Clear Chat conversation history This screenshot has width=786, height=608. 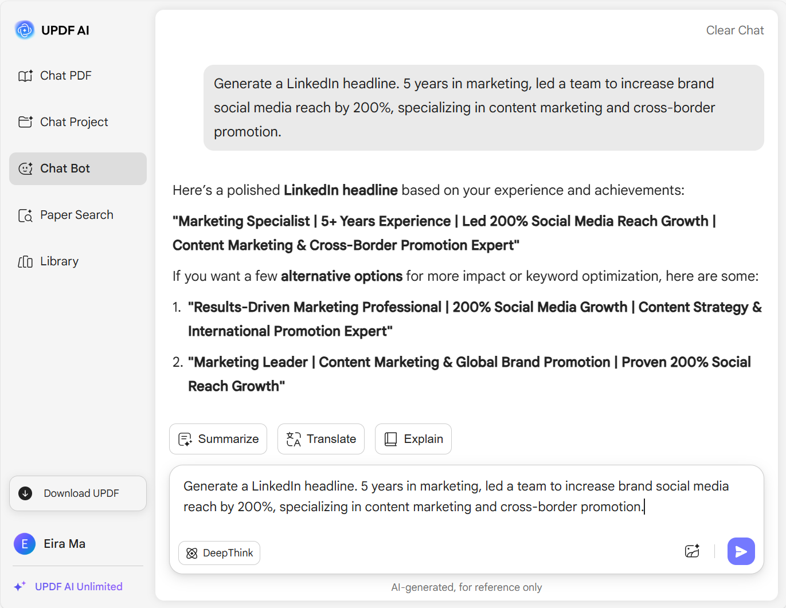coord(734,30)
